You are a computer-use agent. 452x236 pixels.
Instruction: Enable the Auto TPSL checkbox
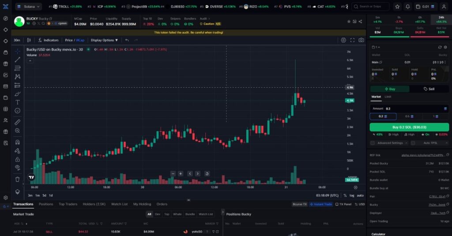click(413, 143)
